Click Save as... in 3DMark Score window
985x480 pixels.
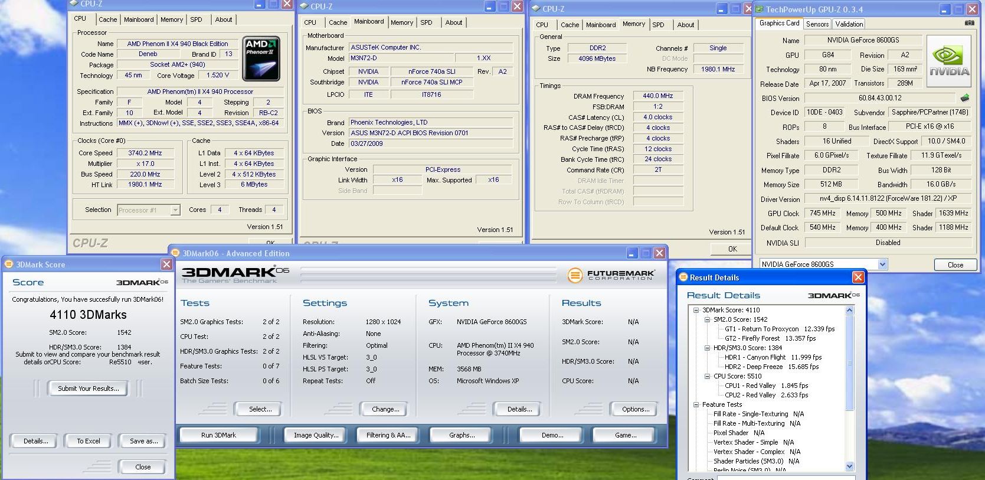pos(143,441)
